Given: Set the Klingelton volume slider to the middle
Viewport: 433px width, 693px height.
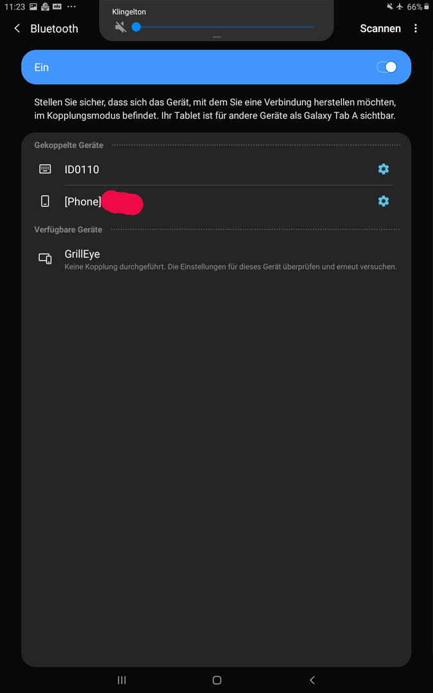Looking at the screenshot, I should (x=225, y=27).
